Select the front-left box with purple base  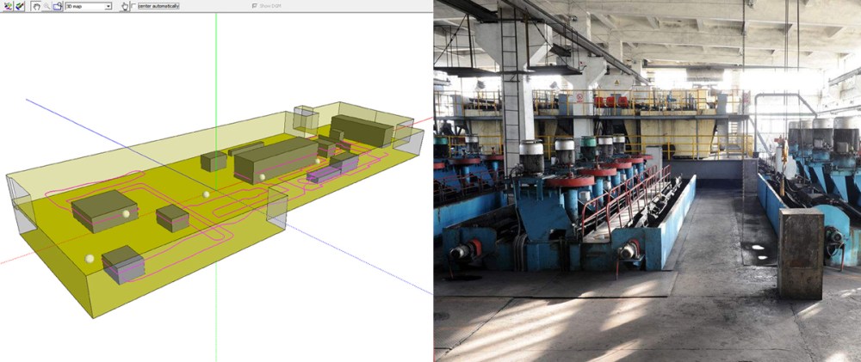point(123,264)
